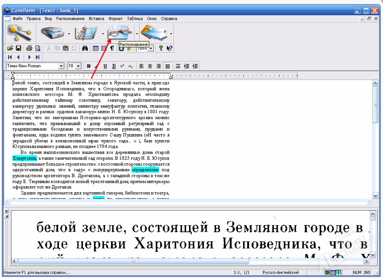Screen dimensions: 383x278
Task: Go to the first page
Action: pyautogui.click(x=10, y=57)
